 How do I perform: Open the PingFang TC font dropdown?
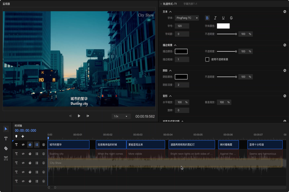click(x=187, y=18)
